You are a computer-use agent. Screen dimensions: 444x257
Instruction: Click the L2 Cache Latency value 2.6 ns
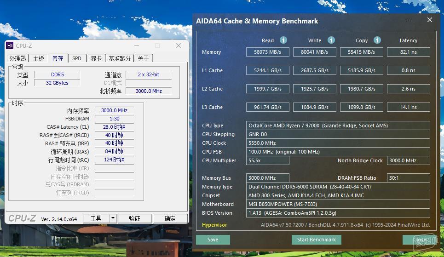tap(408, 89)
